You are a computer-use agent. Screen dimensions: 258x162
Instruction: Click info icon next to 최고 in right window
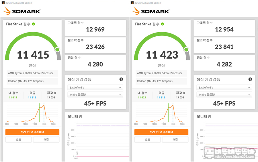184,93
